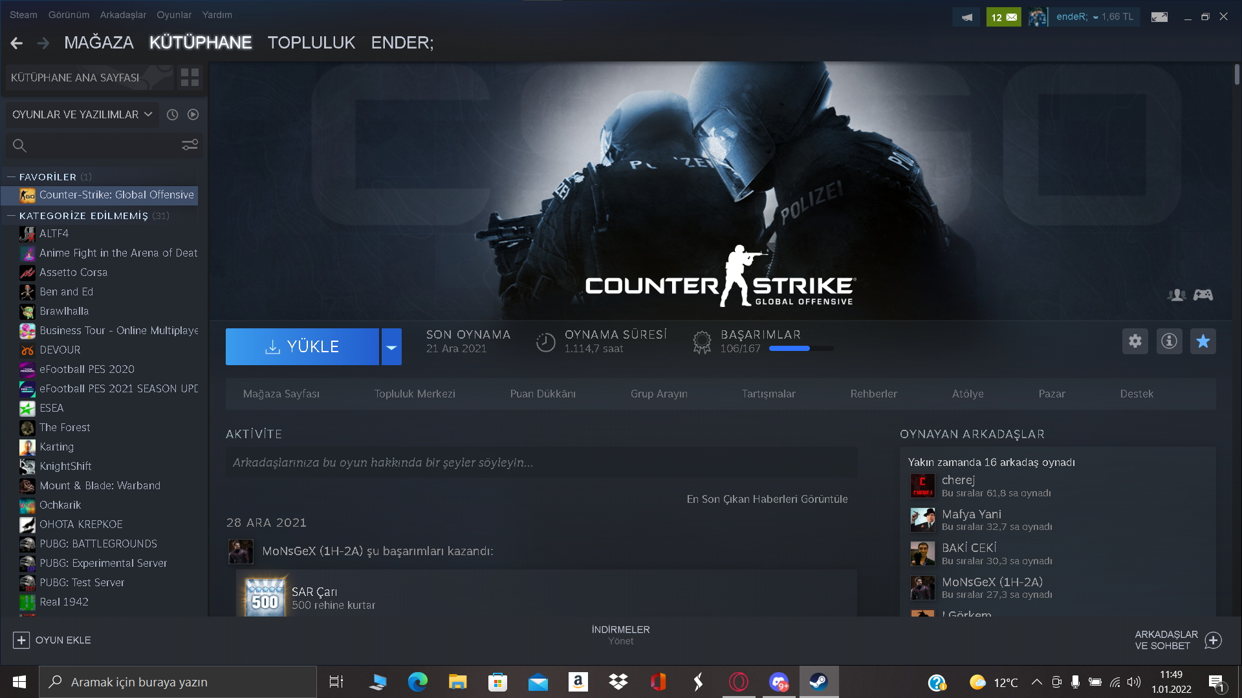Click the main page vertical scrollbar
Image resolution: width=1242 pixels, height=698 pixels.
[x=1236, y=74]
